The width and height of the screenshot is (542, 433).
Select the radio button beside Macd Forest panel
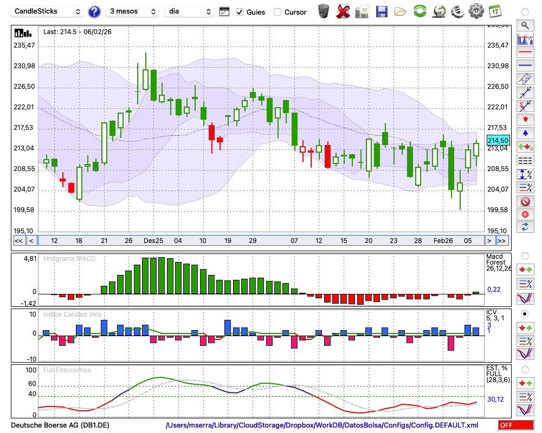(525, 255)
